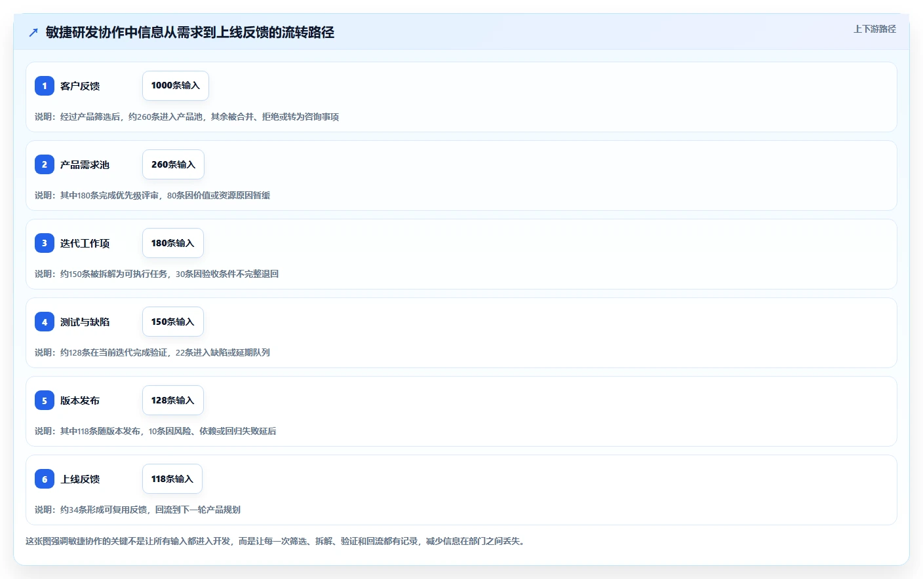Click the 版本发布 stage name

(80, 400)
